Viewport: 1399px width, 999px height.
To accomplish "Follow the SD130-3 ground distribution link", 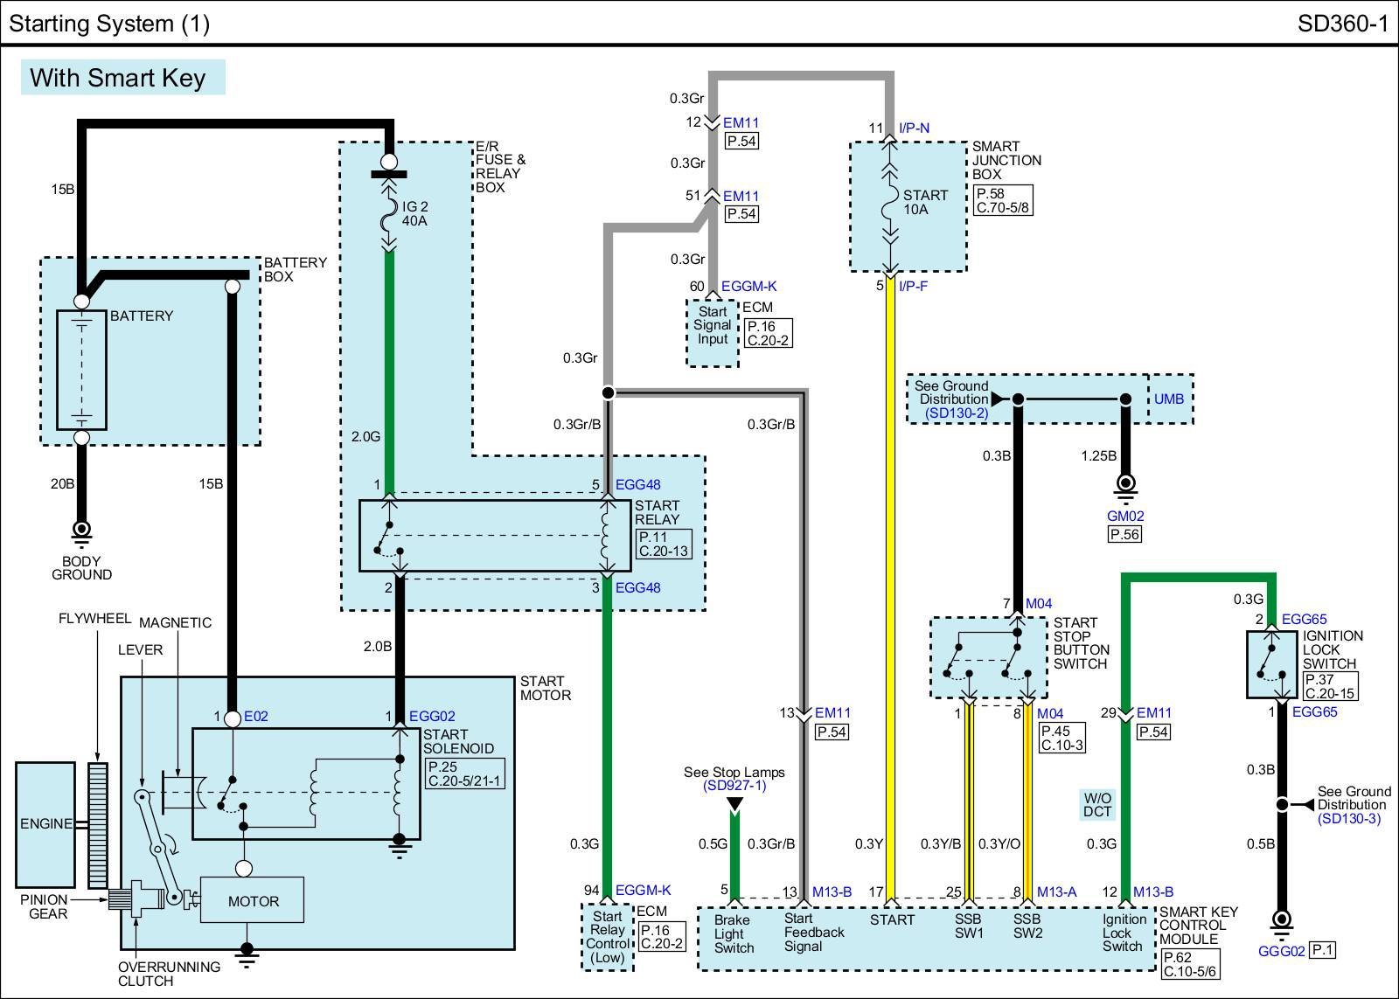I will coord(1348,818).
